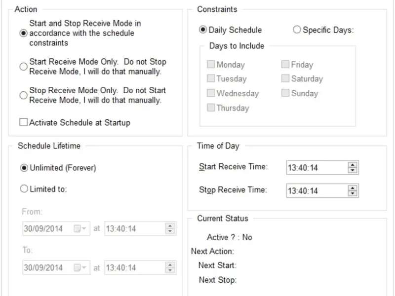Select the Start and Stop Receive Mode option
This screenshot has height=296, width=395.
tap(23, 33)
